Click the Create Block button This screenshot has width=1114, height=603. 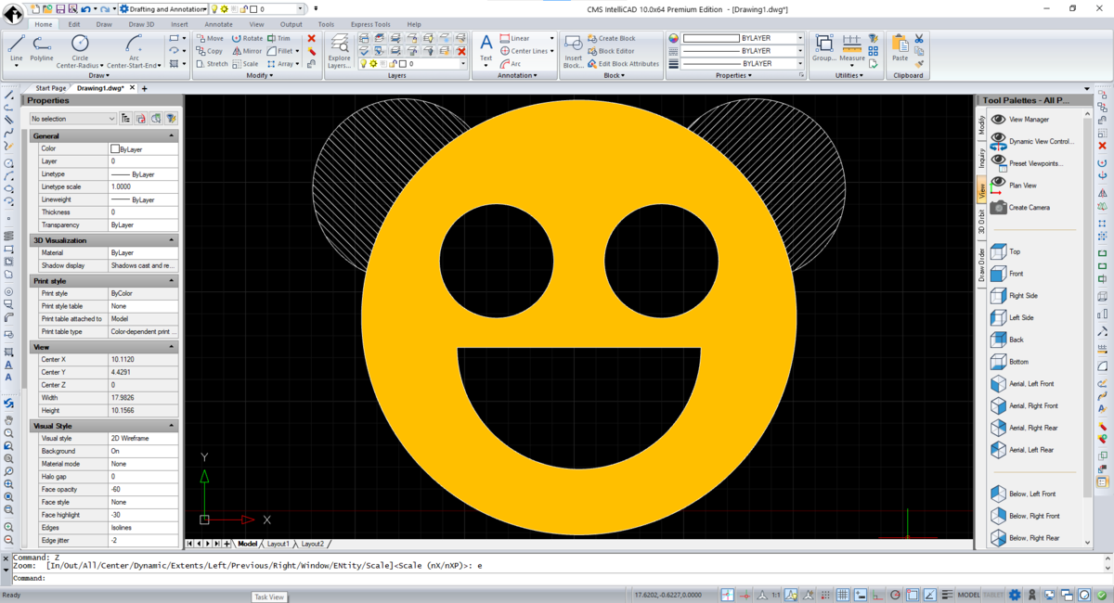click(x=615, y=38)
